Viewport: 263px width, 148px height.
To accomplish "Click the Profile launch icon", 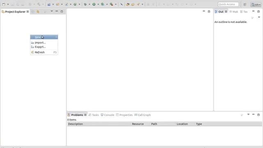I will coord(103,5).
